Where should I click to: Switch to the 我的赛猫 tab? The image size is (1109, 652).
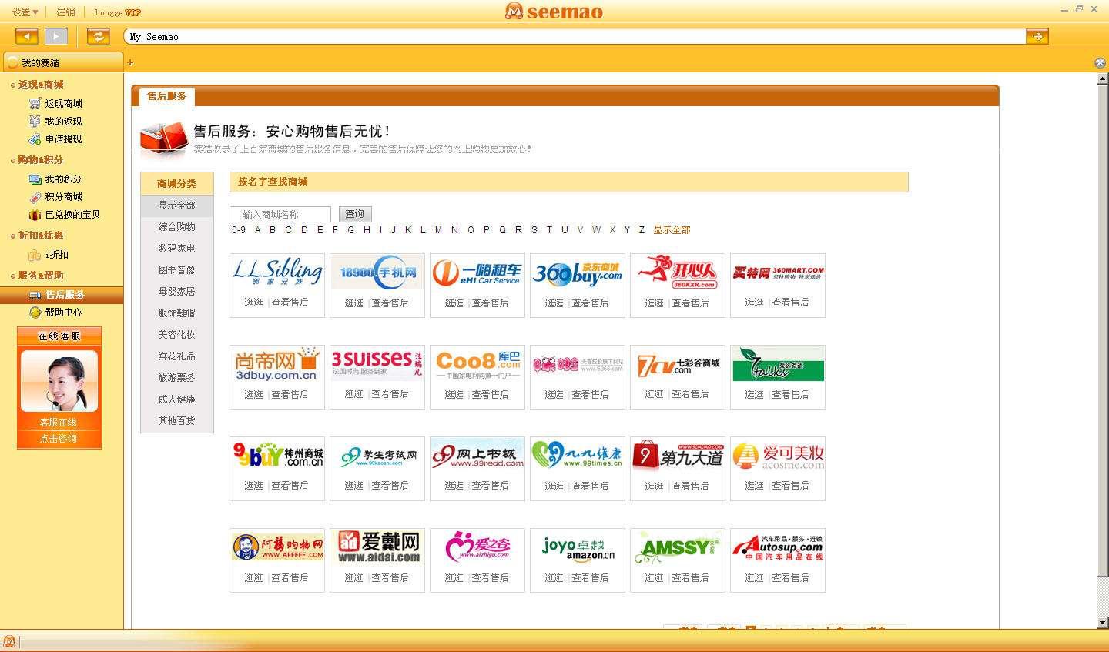[62, 62]
